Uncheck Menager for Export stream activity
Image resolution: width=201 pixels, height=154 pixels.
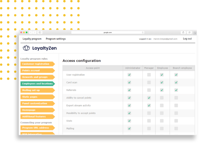click(149, 105)
